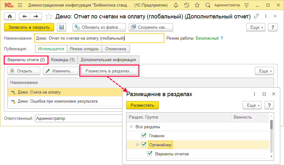Screen dimensions: 284x165
Task: Click icon of Демо: Ошибка при компоновке row
Action: click(13, 102)
